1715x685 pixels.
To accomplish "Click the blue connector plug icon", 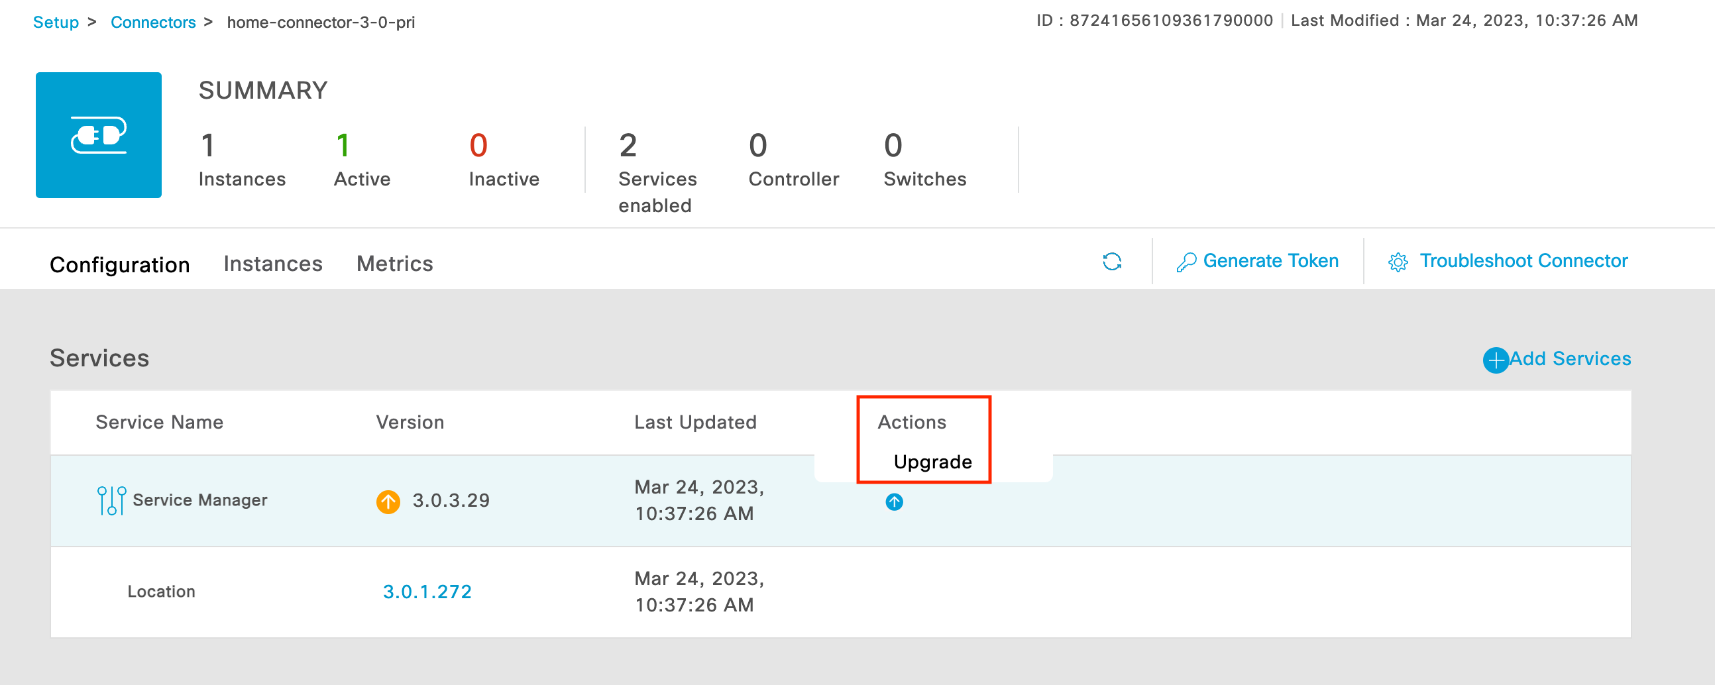I will point(99,135).
